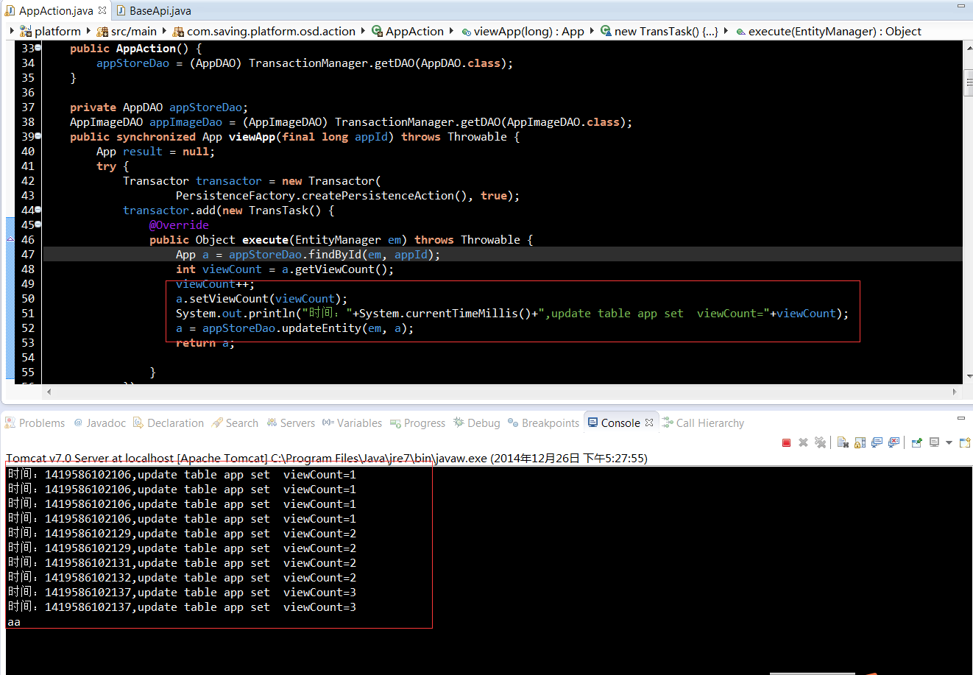Toggle show console on standard output change
The height and width of the screenshot is (675, 973).
877,442
